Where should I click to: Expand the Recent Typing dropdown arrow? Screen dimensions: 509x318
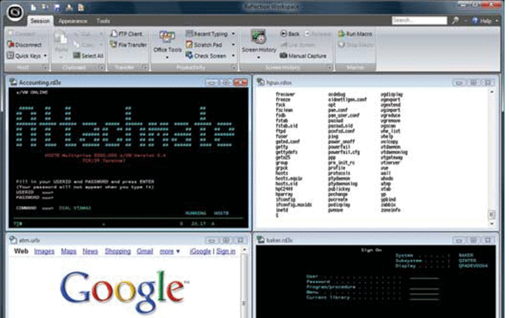[233, 33]
